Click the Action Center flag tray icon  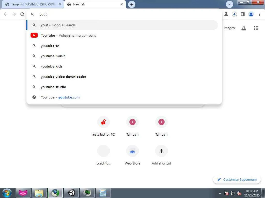[x=226, y=193]
